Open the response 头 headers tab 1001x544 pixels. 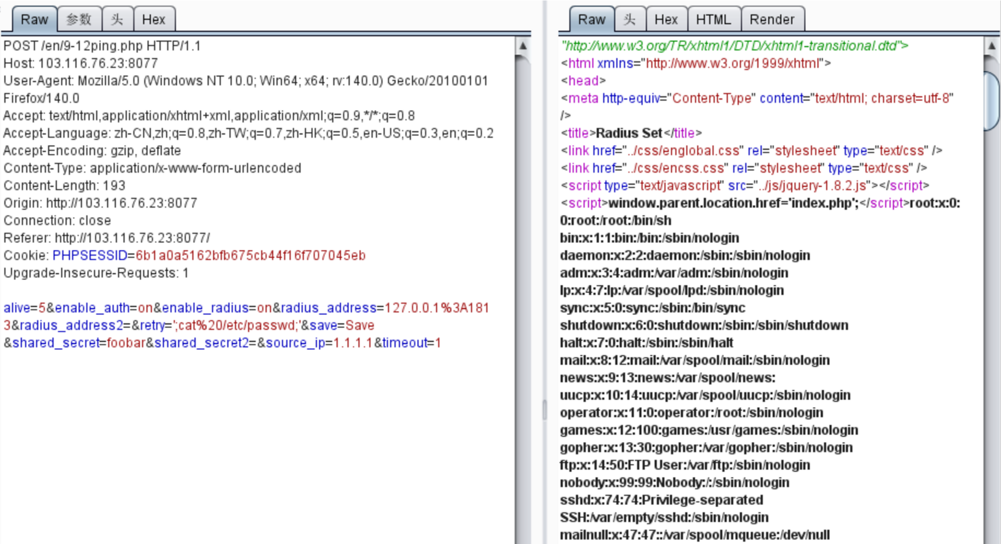(x=630, y=19)
